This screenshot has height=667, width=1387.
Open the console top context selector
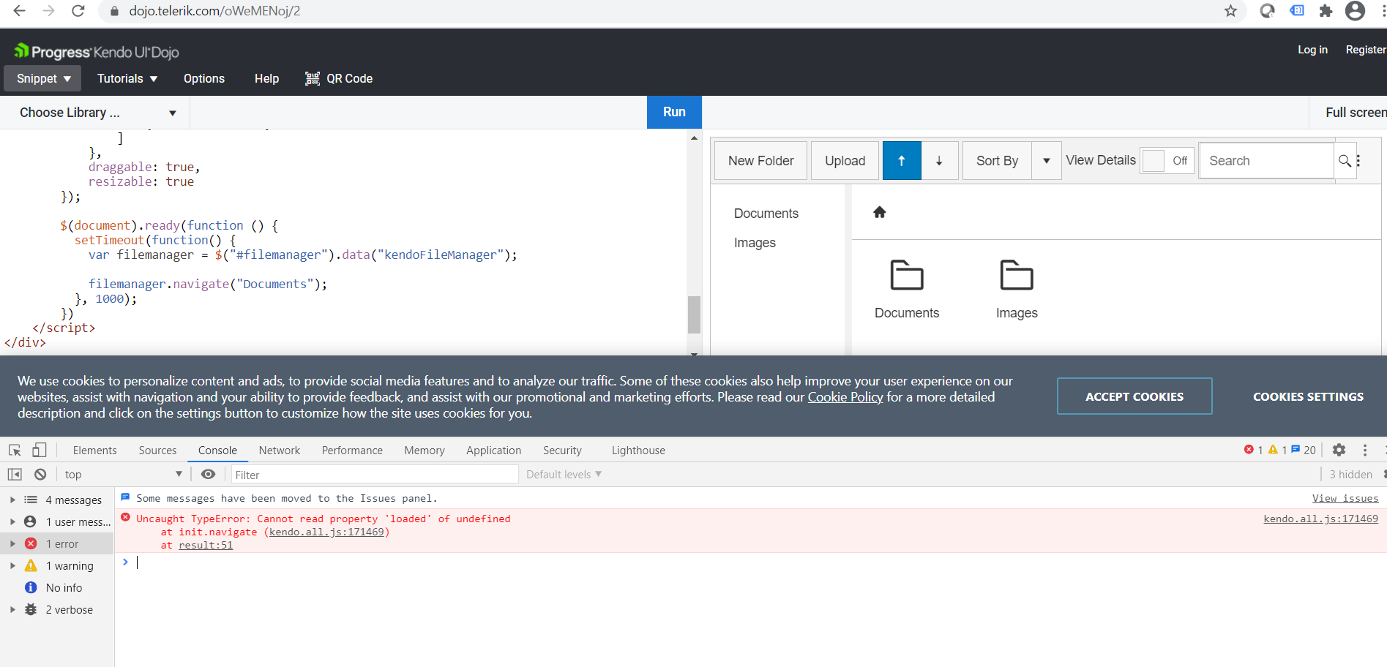pyautogui.click(x=123, y=475)
